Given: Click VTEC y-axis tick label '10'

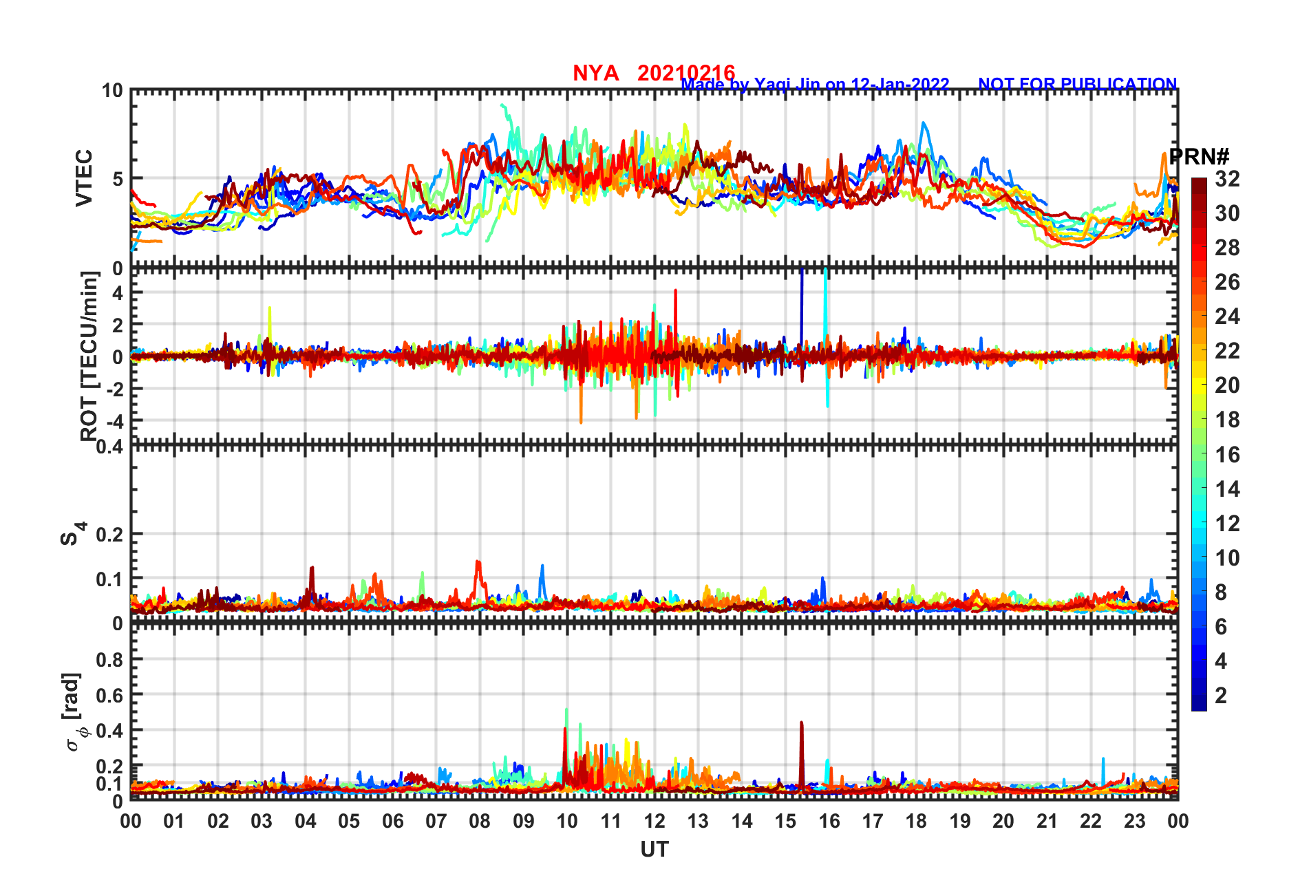Looking at the screenshot, I should point(112,91).
